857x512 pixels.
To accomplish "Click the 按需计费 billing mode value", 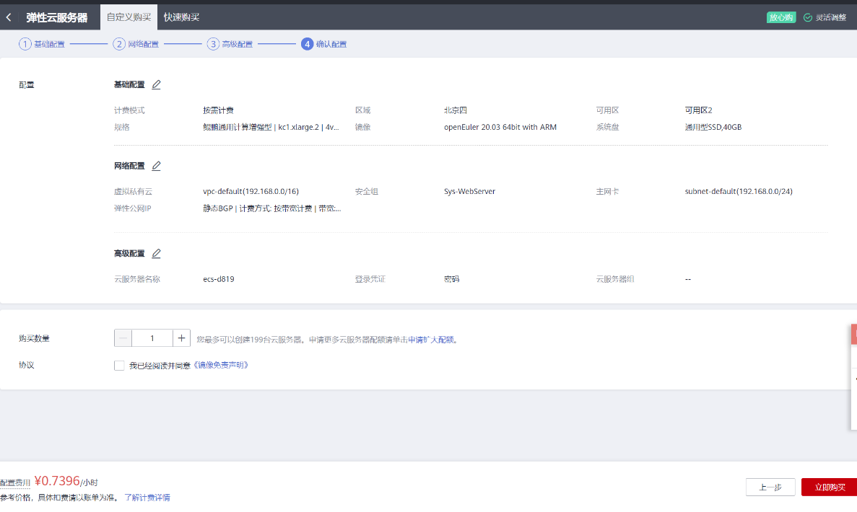I will tap(219, 110).
